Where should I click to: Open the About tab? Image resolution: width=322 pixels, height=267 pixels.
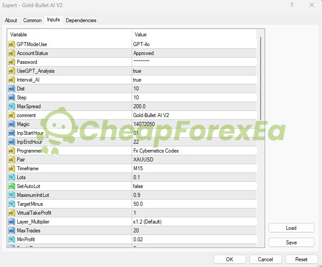tap(11, 20)
